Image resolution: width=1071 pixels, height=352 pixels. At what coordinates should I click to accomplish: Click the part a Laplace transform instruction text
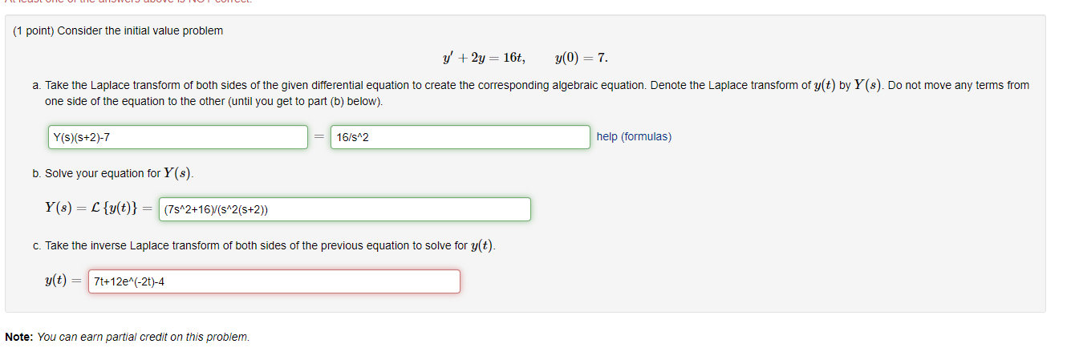(401, 85)
